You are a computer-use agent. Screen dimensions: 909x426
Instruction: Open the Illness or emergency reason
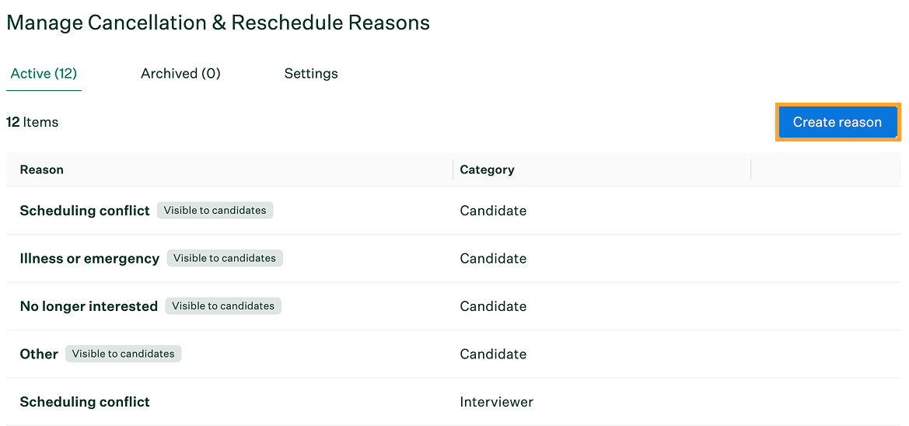click(89, 259)
